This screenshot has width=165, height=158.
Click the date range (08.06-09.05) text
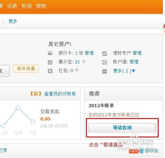pyautogui.click(x=54, y=126)
